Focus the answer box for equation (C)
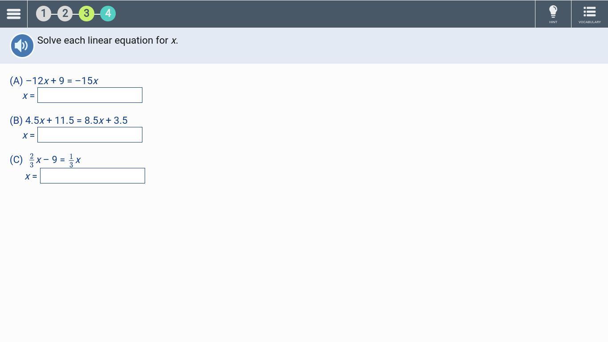Image resolution: width=608 pixels, height=342 pixels. pos(93,176)
